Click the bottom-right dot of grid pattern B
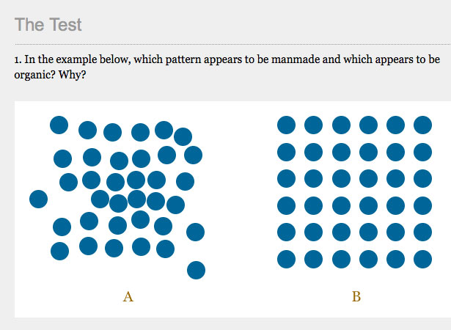451x330 pixels. tap(422, 259)
